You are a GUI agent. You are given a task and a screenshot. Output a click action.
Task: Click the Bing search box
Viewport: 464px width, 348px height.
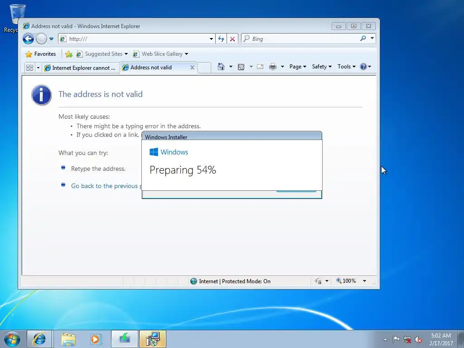(300, 39)
